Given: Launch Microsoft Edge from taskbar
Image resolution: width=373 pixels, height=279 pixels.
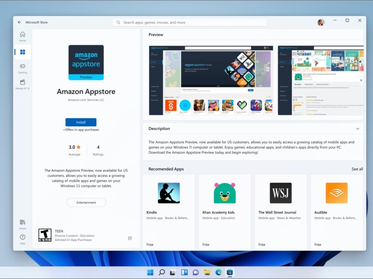Looking at the screenshot, I should coord(218,272).
